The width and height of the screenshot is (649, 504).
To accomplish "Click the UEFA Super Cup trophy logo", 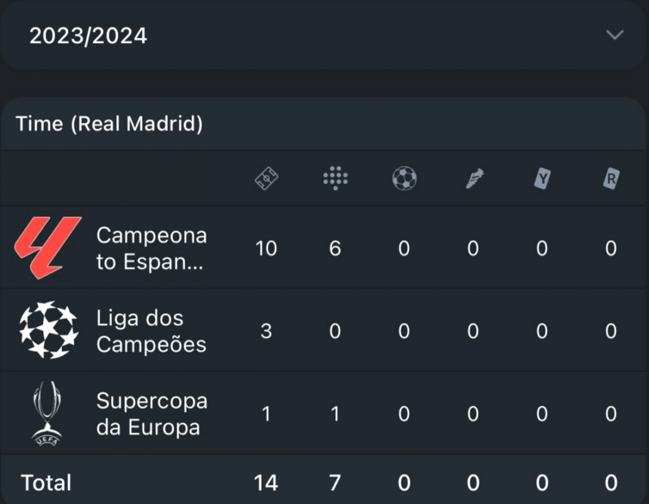I will pyautogui.click(x=48, y=413).
